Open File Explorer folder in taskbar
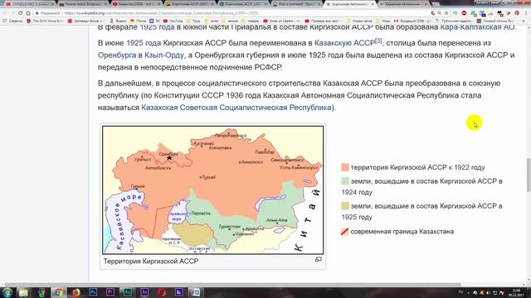The width and height of the screenshot is (531, 298). (23, 292)
